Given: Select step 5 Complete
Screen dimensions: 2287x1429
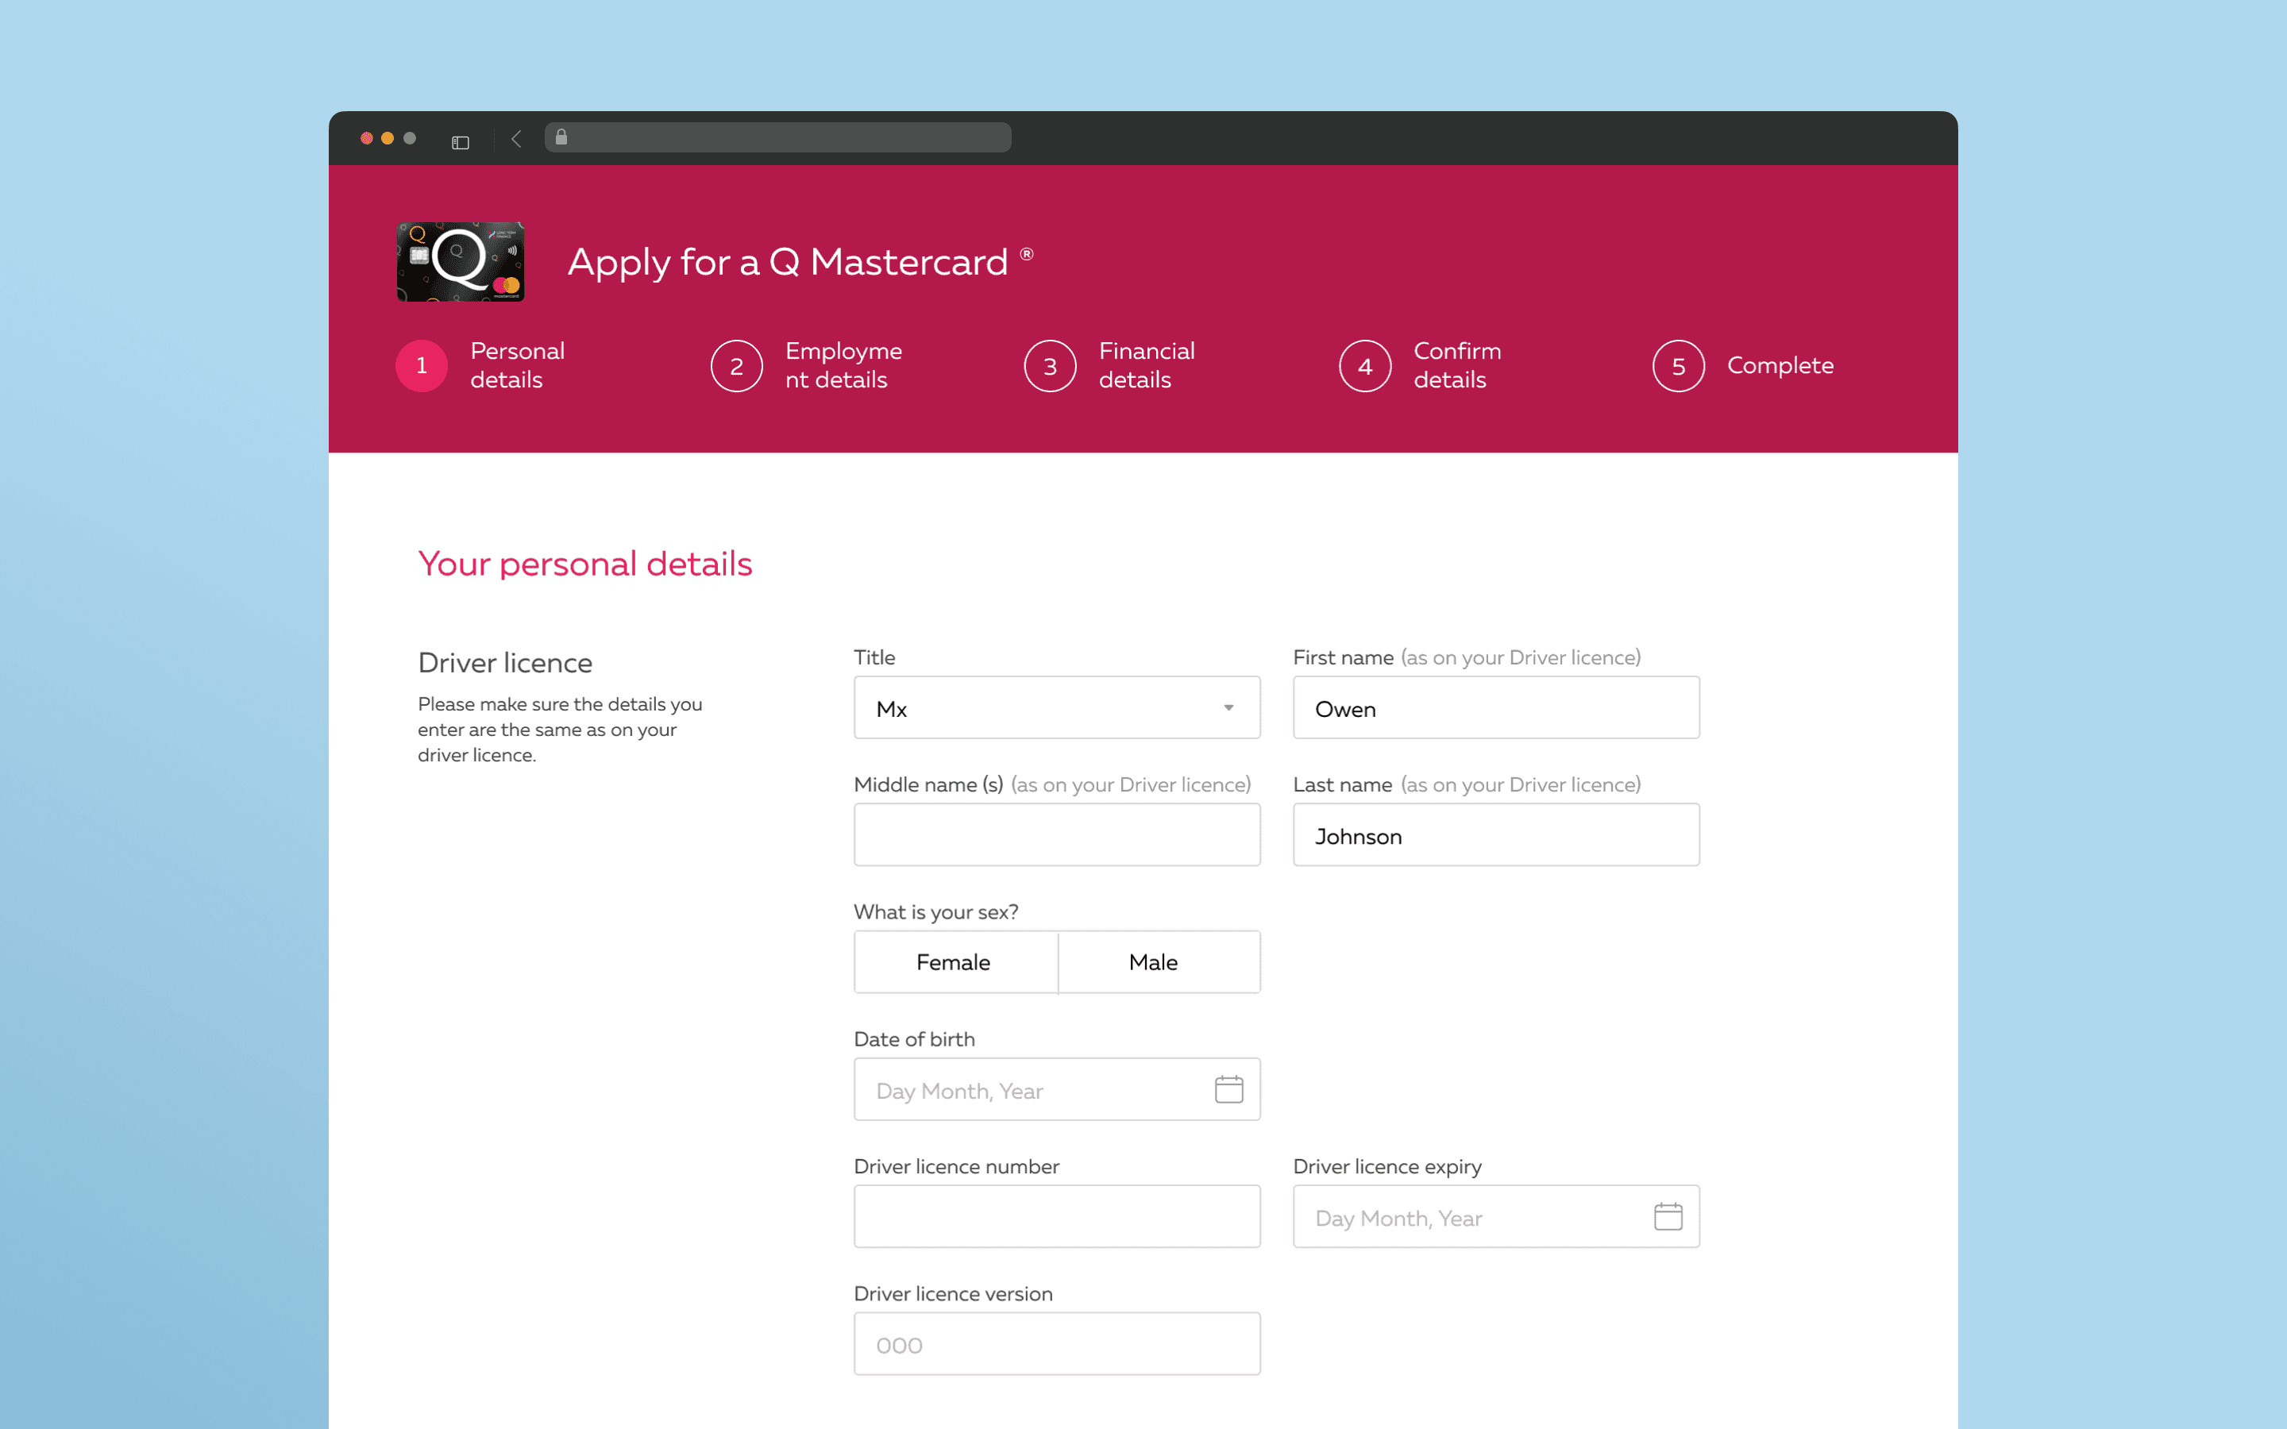Looking at the screenshot, I should tap(1743, 366).
